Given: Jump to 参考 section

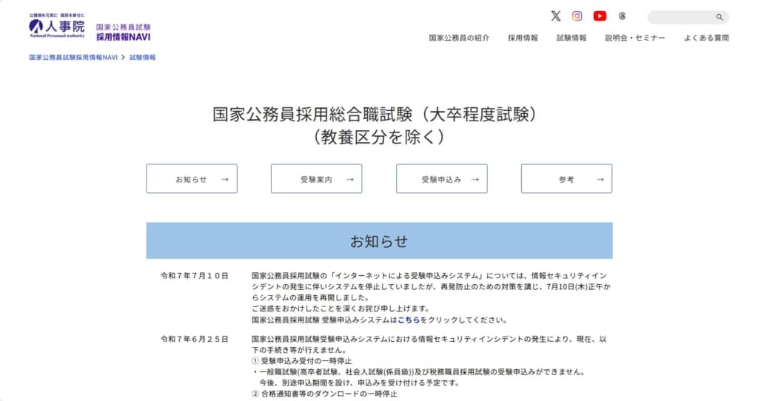Looking at the screenshot, I should [x=566, y=179].
